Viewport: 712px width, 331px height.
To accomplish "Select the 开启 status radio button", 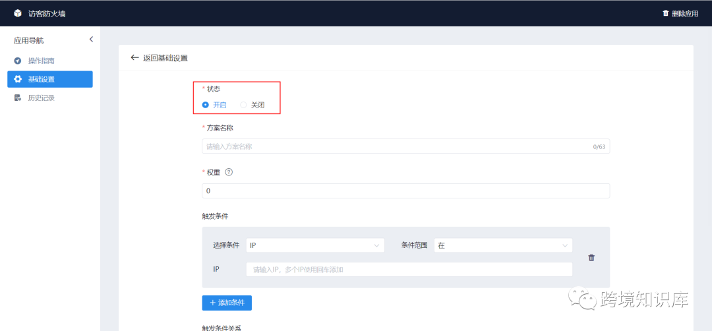I will pyautogui.click(x=205, y=105).
